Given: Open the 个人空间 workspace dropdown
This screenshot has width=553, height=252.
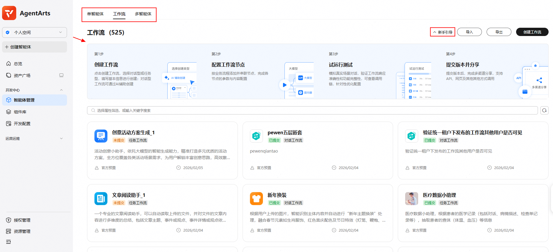Looking at the screenshot, I should tap(35, 32).
